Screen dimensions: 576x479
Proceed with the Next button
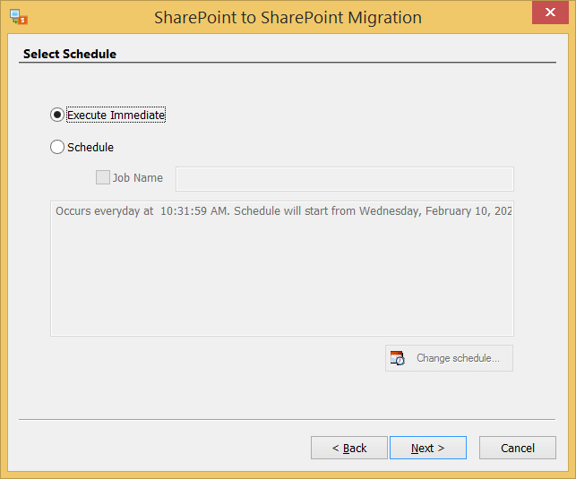[x=428, y=448]
